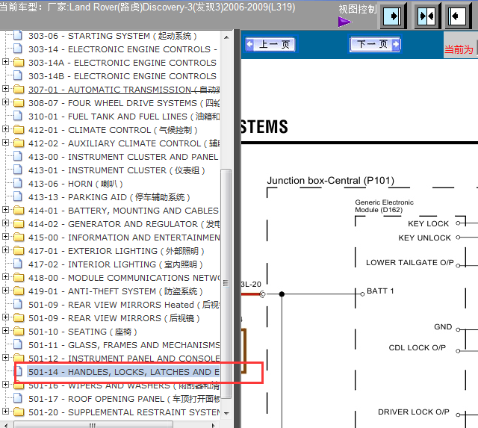Select 501-09 Rear View Mirrors folder
The height and width of the screenshot is (428, 478).
tap(114, 318)
